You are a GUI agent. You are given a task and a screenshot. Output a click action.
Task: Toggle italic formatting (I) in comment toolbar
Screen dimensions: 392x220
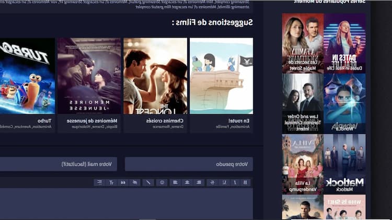click(x=235, y=182)
